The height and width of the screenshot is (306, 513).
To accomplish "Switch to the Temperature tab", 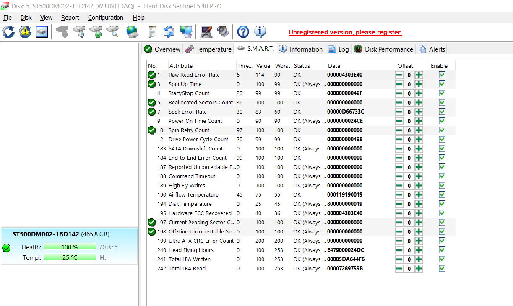I will click(x=208, y=49).
